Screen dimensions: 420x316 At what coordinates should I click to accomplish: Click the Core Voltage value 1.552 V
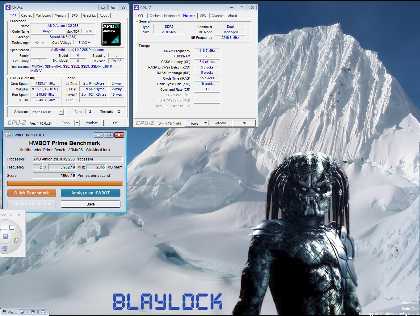pyautogui.click(x=84, y=42)
